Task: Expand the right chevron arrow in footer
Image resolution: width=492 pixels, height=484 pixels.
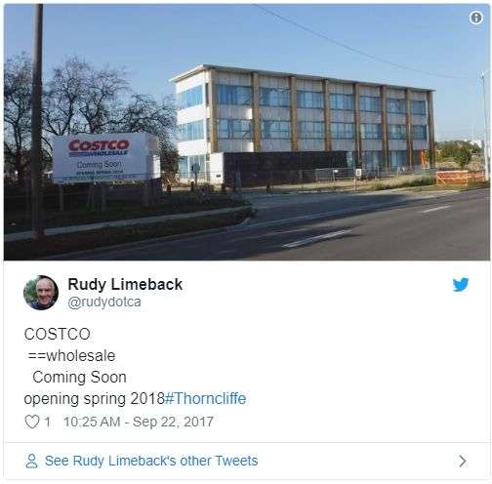Action: pyautogui.click(x=463, y=461)
